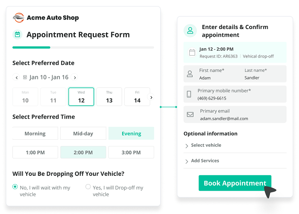Select 'Yes, I will Drop-off my vehicle'
This screenshot has width=299, height=214.
tap(88, 187)
